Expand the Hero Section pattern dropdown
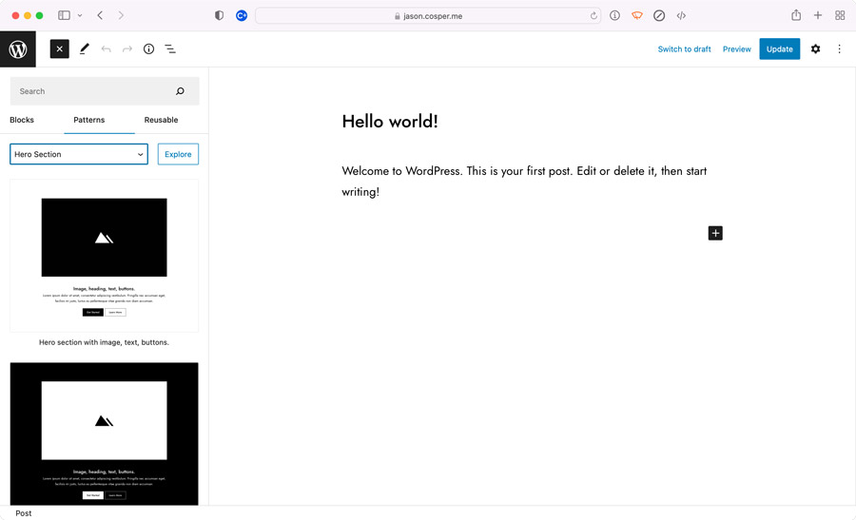Image resolution: width=856 pixels, height=520 pixels. tap(79, 154)
